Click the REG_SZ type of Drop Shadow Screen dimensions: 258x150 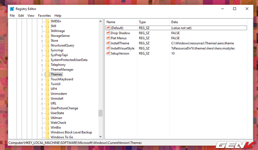(x=144, y=33)
